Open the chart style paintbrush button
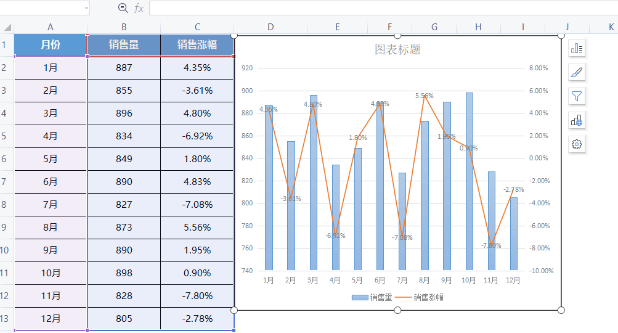The height and width of the screenshot is (333, 618). [577, 73]
